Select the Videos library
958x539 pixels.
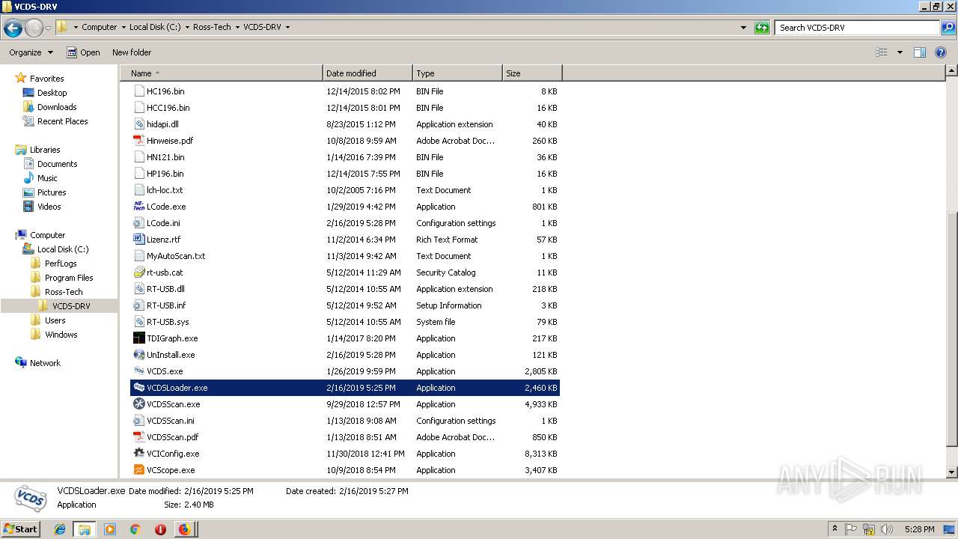point(49,207)
